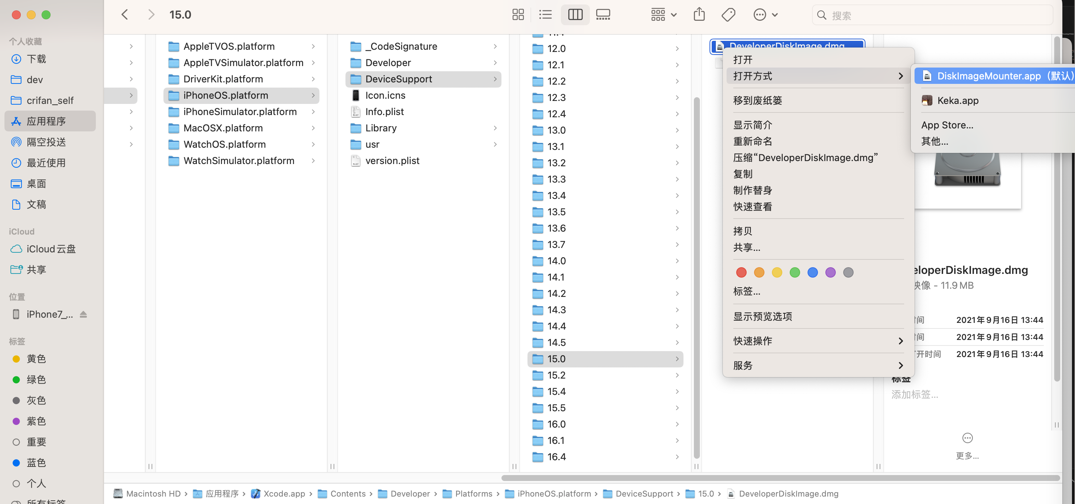Choose 显示简介 in the context menu
The height and width of the screenshot is (504, 1075).
pyautogui.click(x=818, y=125)
